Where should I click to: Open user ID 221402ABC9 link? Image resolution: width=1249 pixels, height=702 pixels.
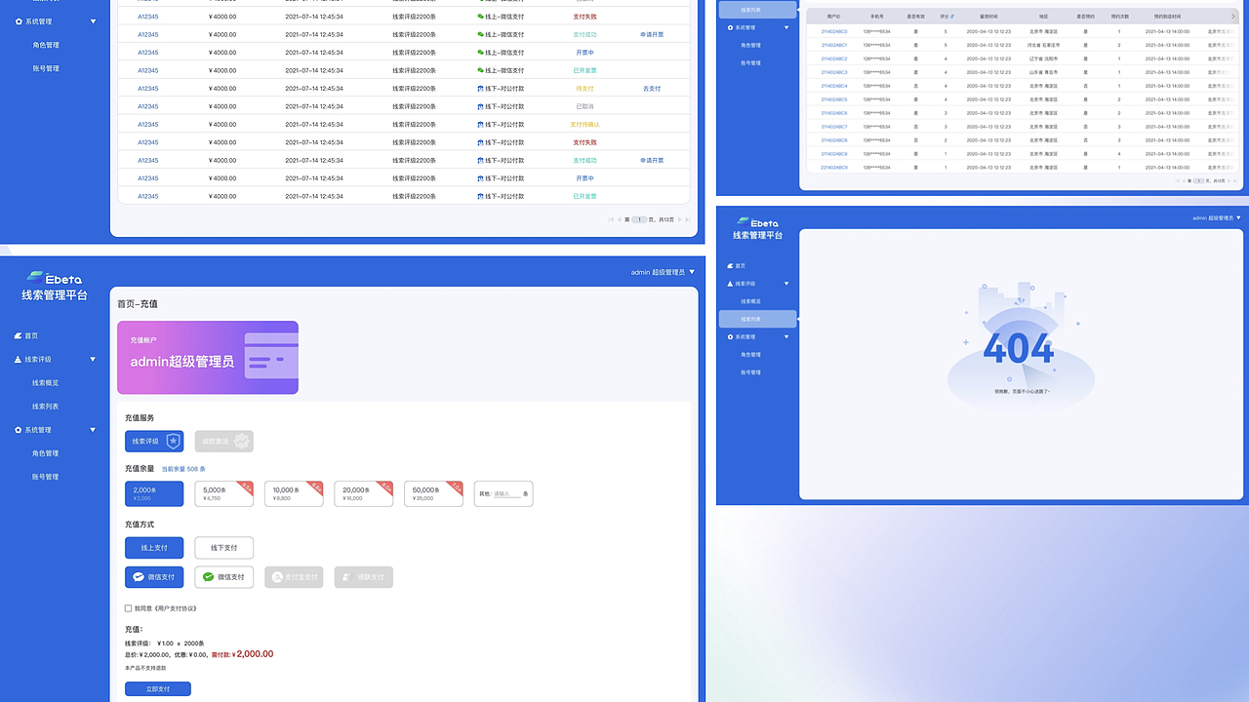coord(834,168)
